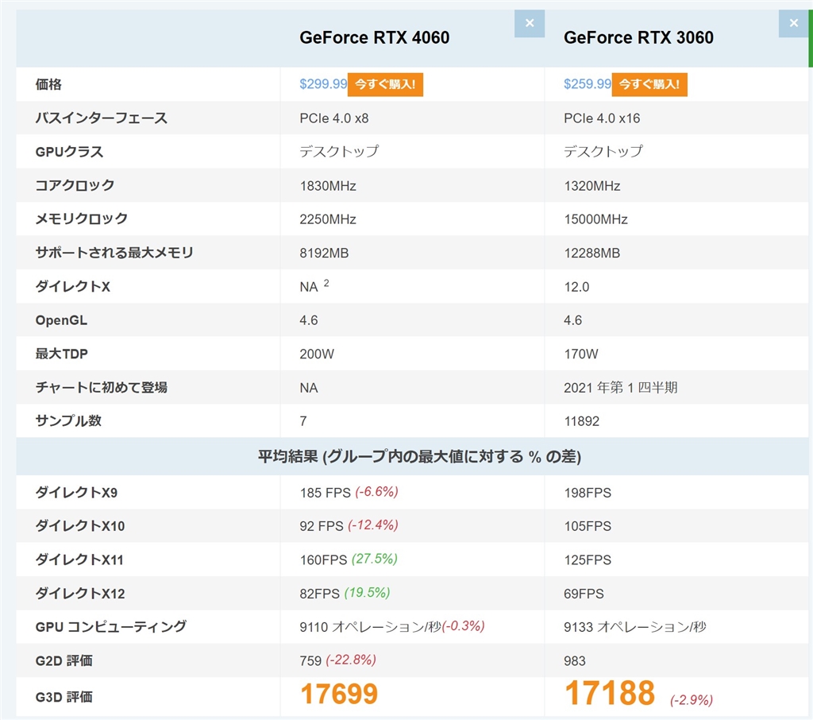Click the G2D 評価 row label

pos(64,661)
